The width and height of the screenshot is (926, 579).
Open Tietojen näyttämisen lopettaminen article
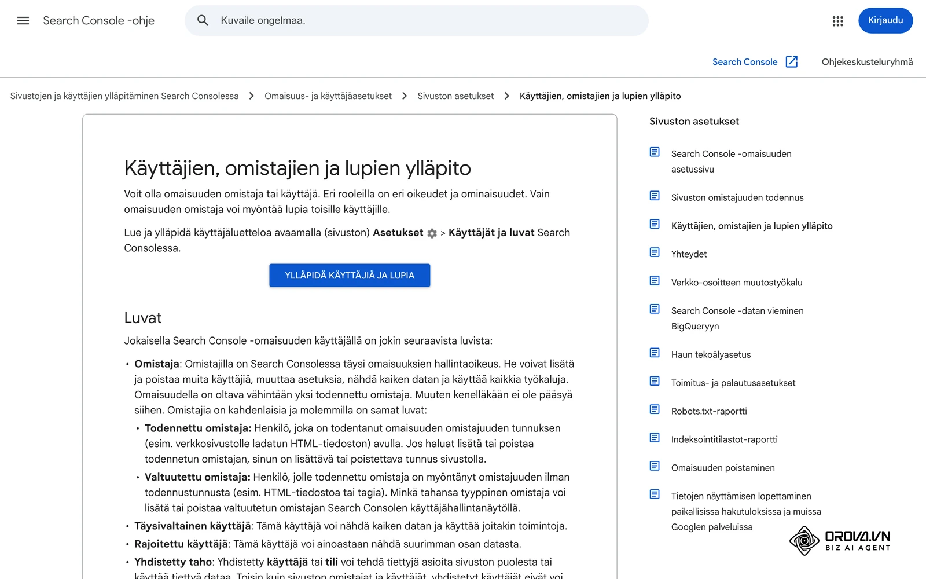(x=746, y=512)
